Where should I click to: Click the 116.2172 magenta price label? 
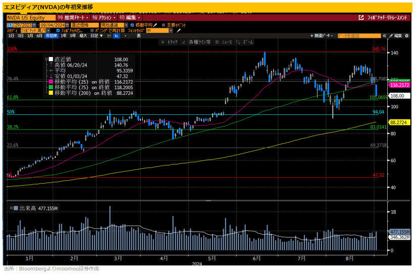(400, 85)
